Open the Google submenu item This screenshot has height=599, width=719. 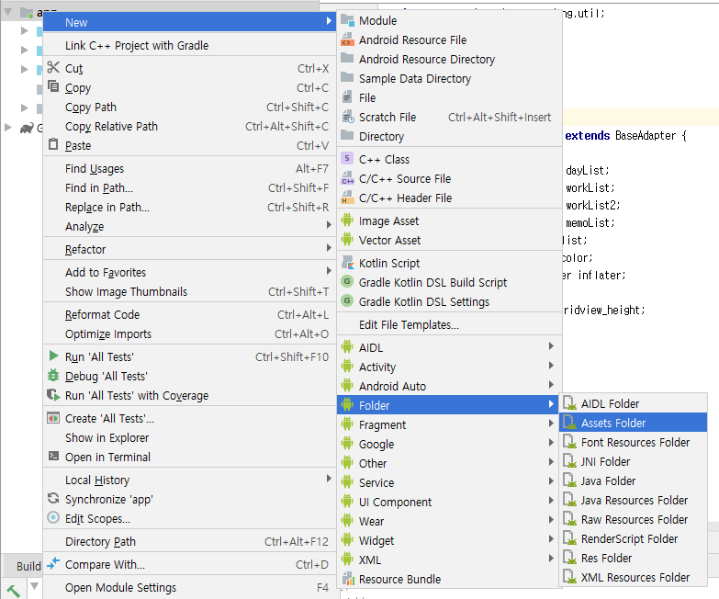coord(449,444)
